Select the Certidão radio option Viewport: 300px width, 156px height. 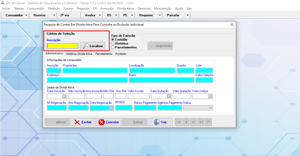113,40
